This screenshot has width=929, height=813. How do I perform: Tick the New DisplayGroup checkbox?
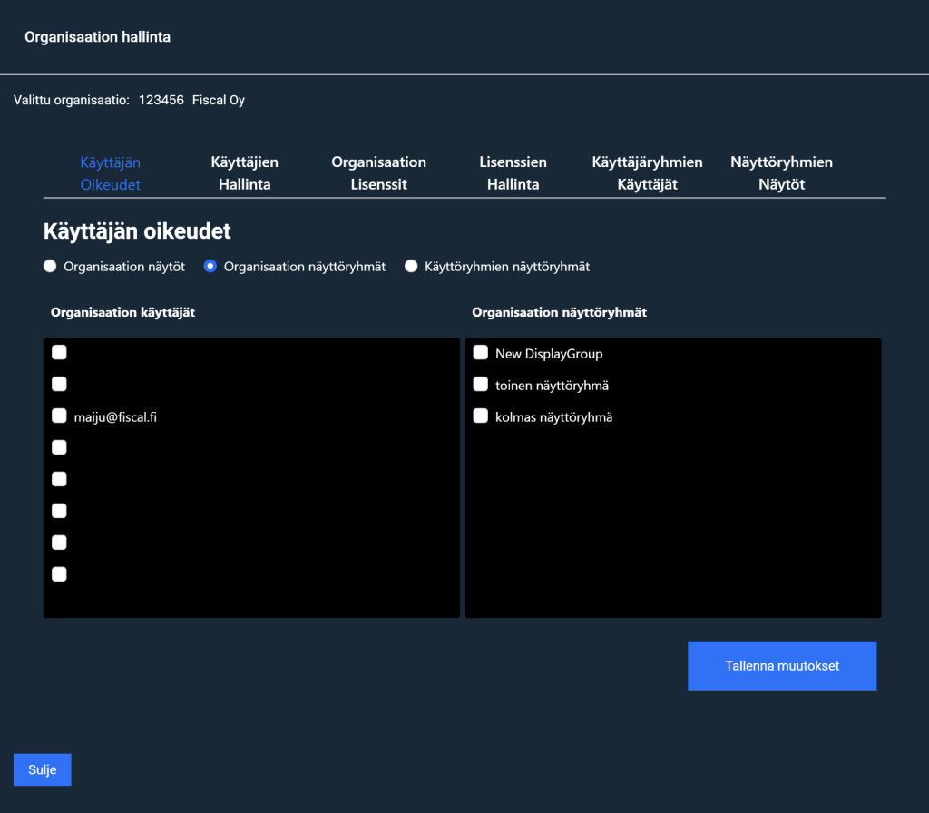(481, 353)
